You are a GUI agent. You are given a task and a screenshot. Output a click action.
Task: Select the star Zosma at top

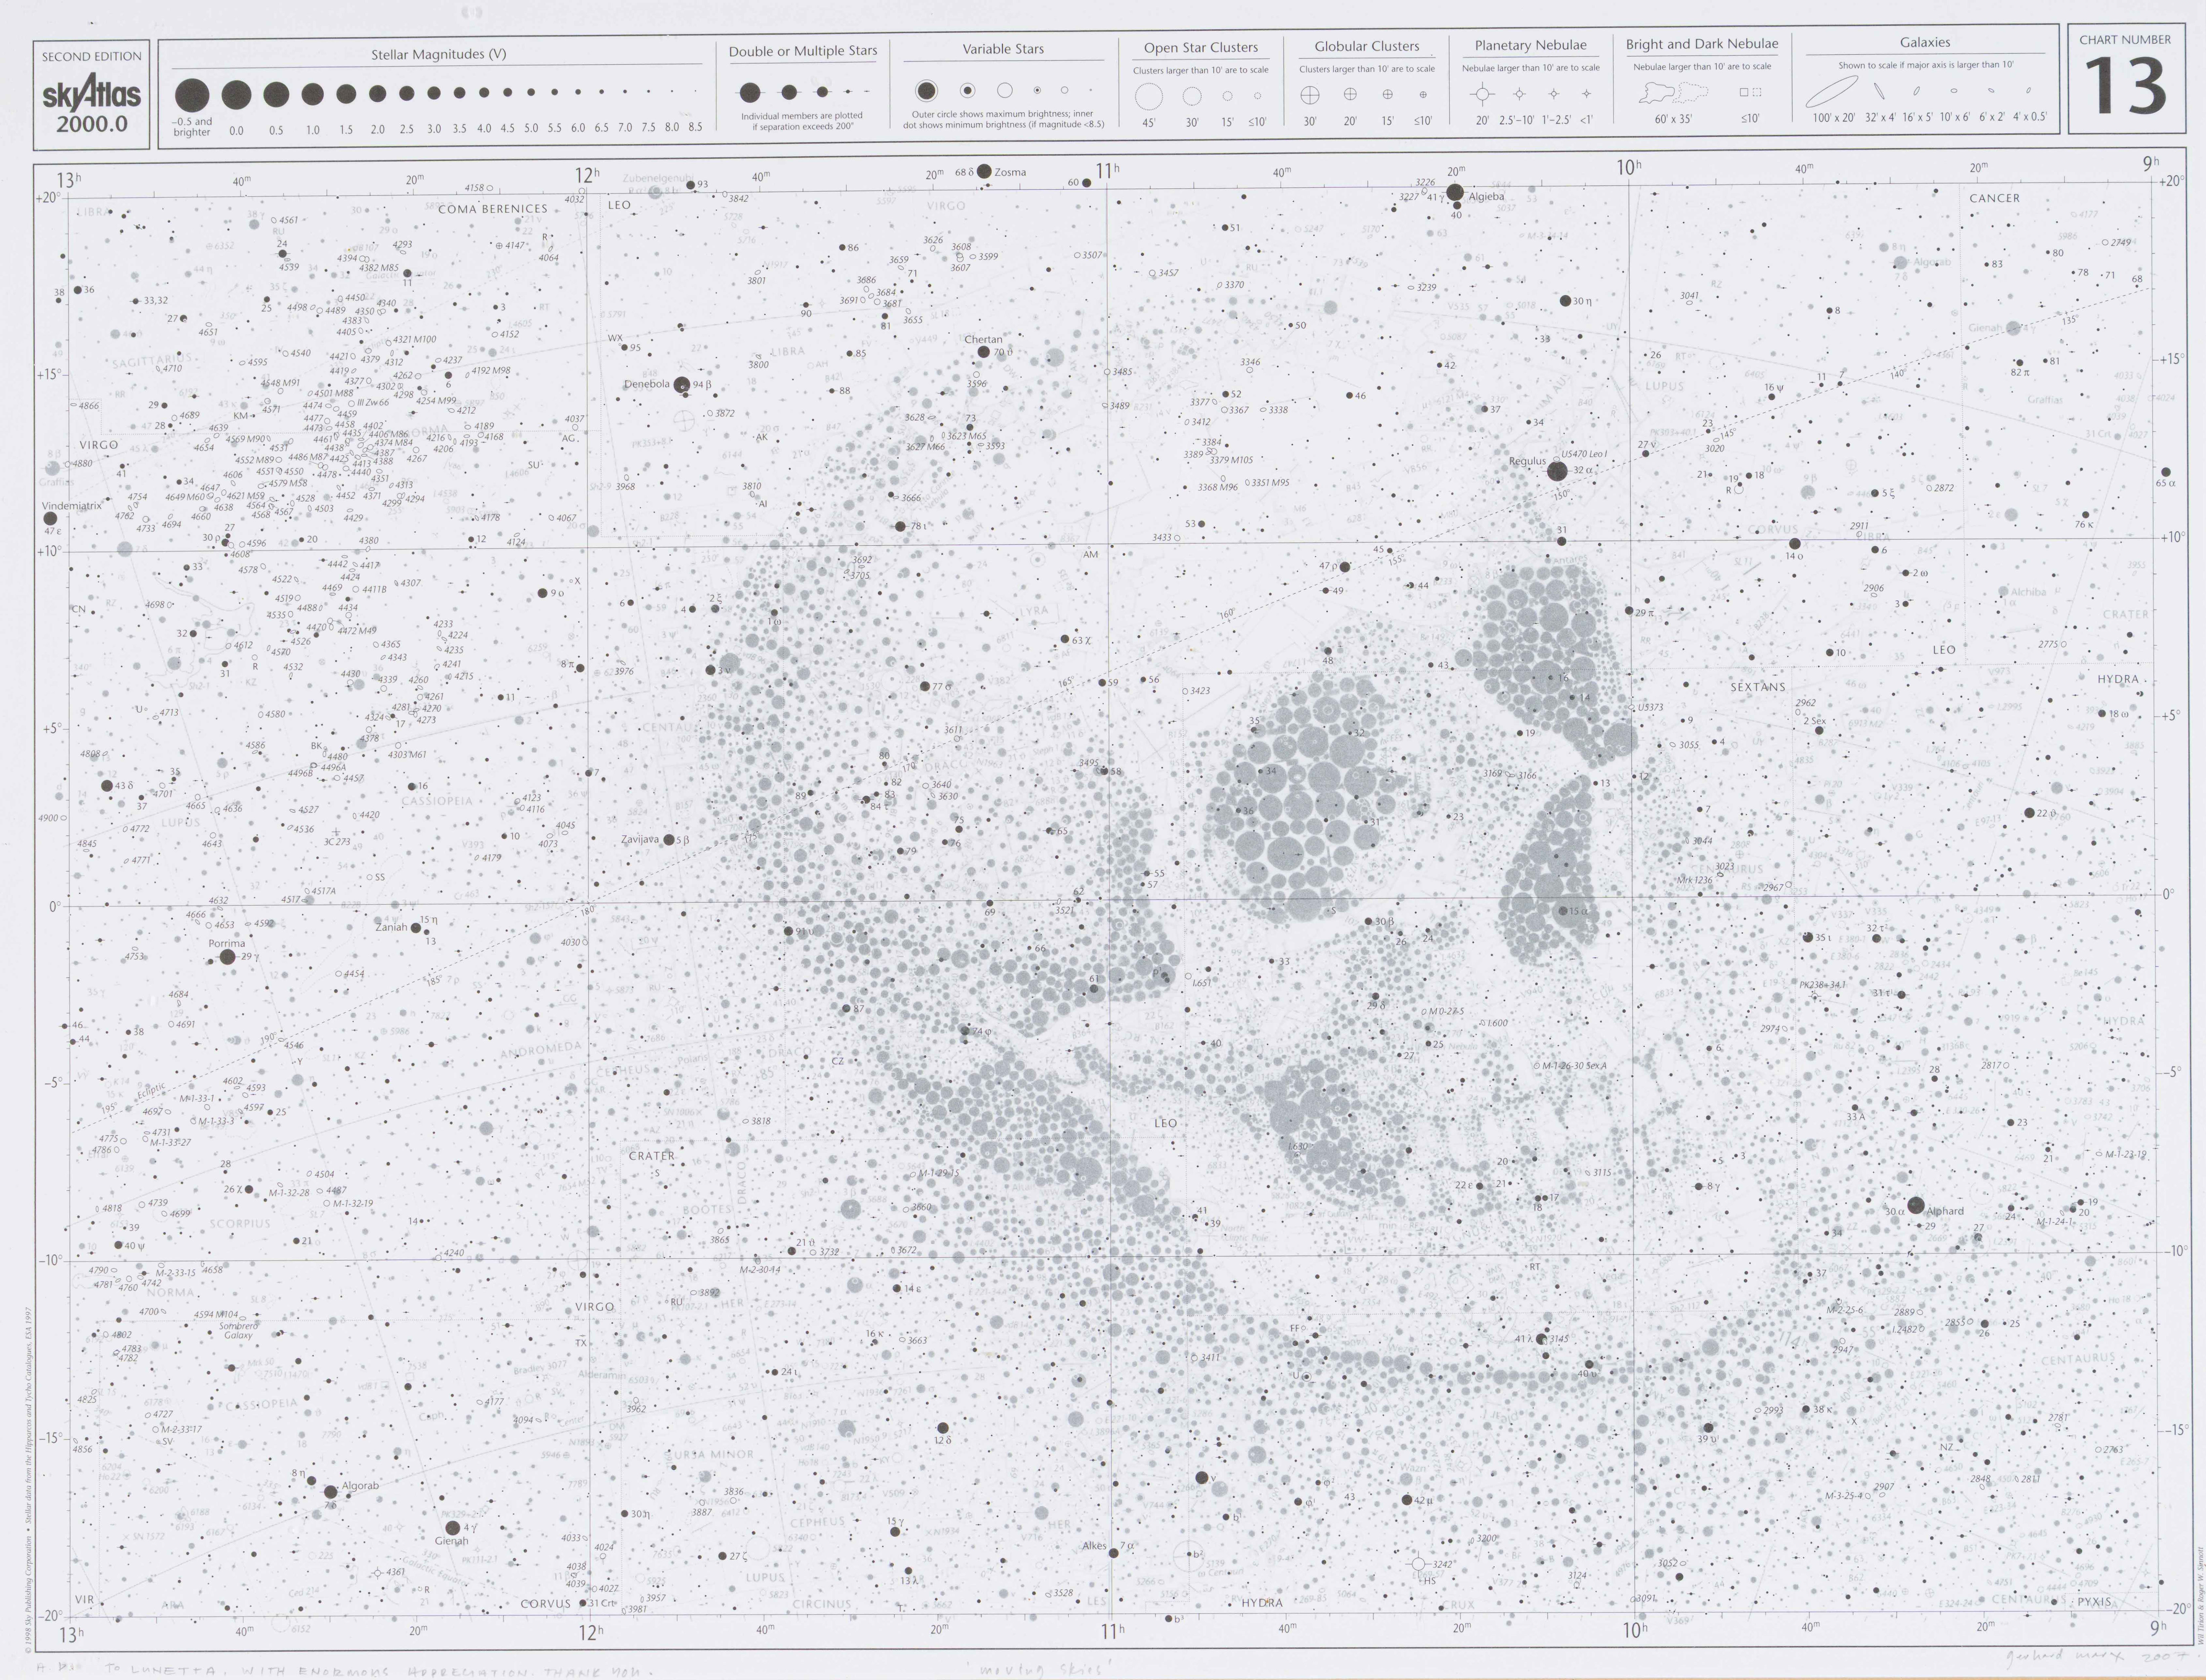pyautogui.click(x=984, y=171)
